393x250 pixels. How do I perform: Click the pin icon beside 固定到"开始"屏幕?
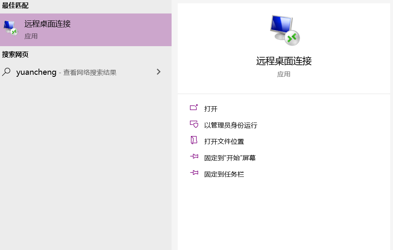click(194, 156)
